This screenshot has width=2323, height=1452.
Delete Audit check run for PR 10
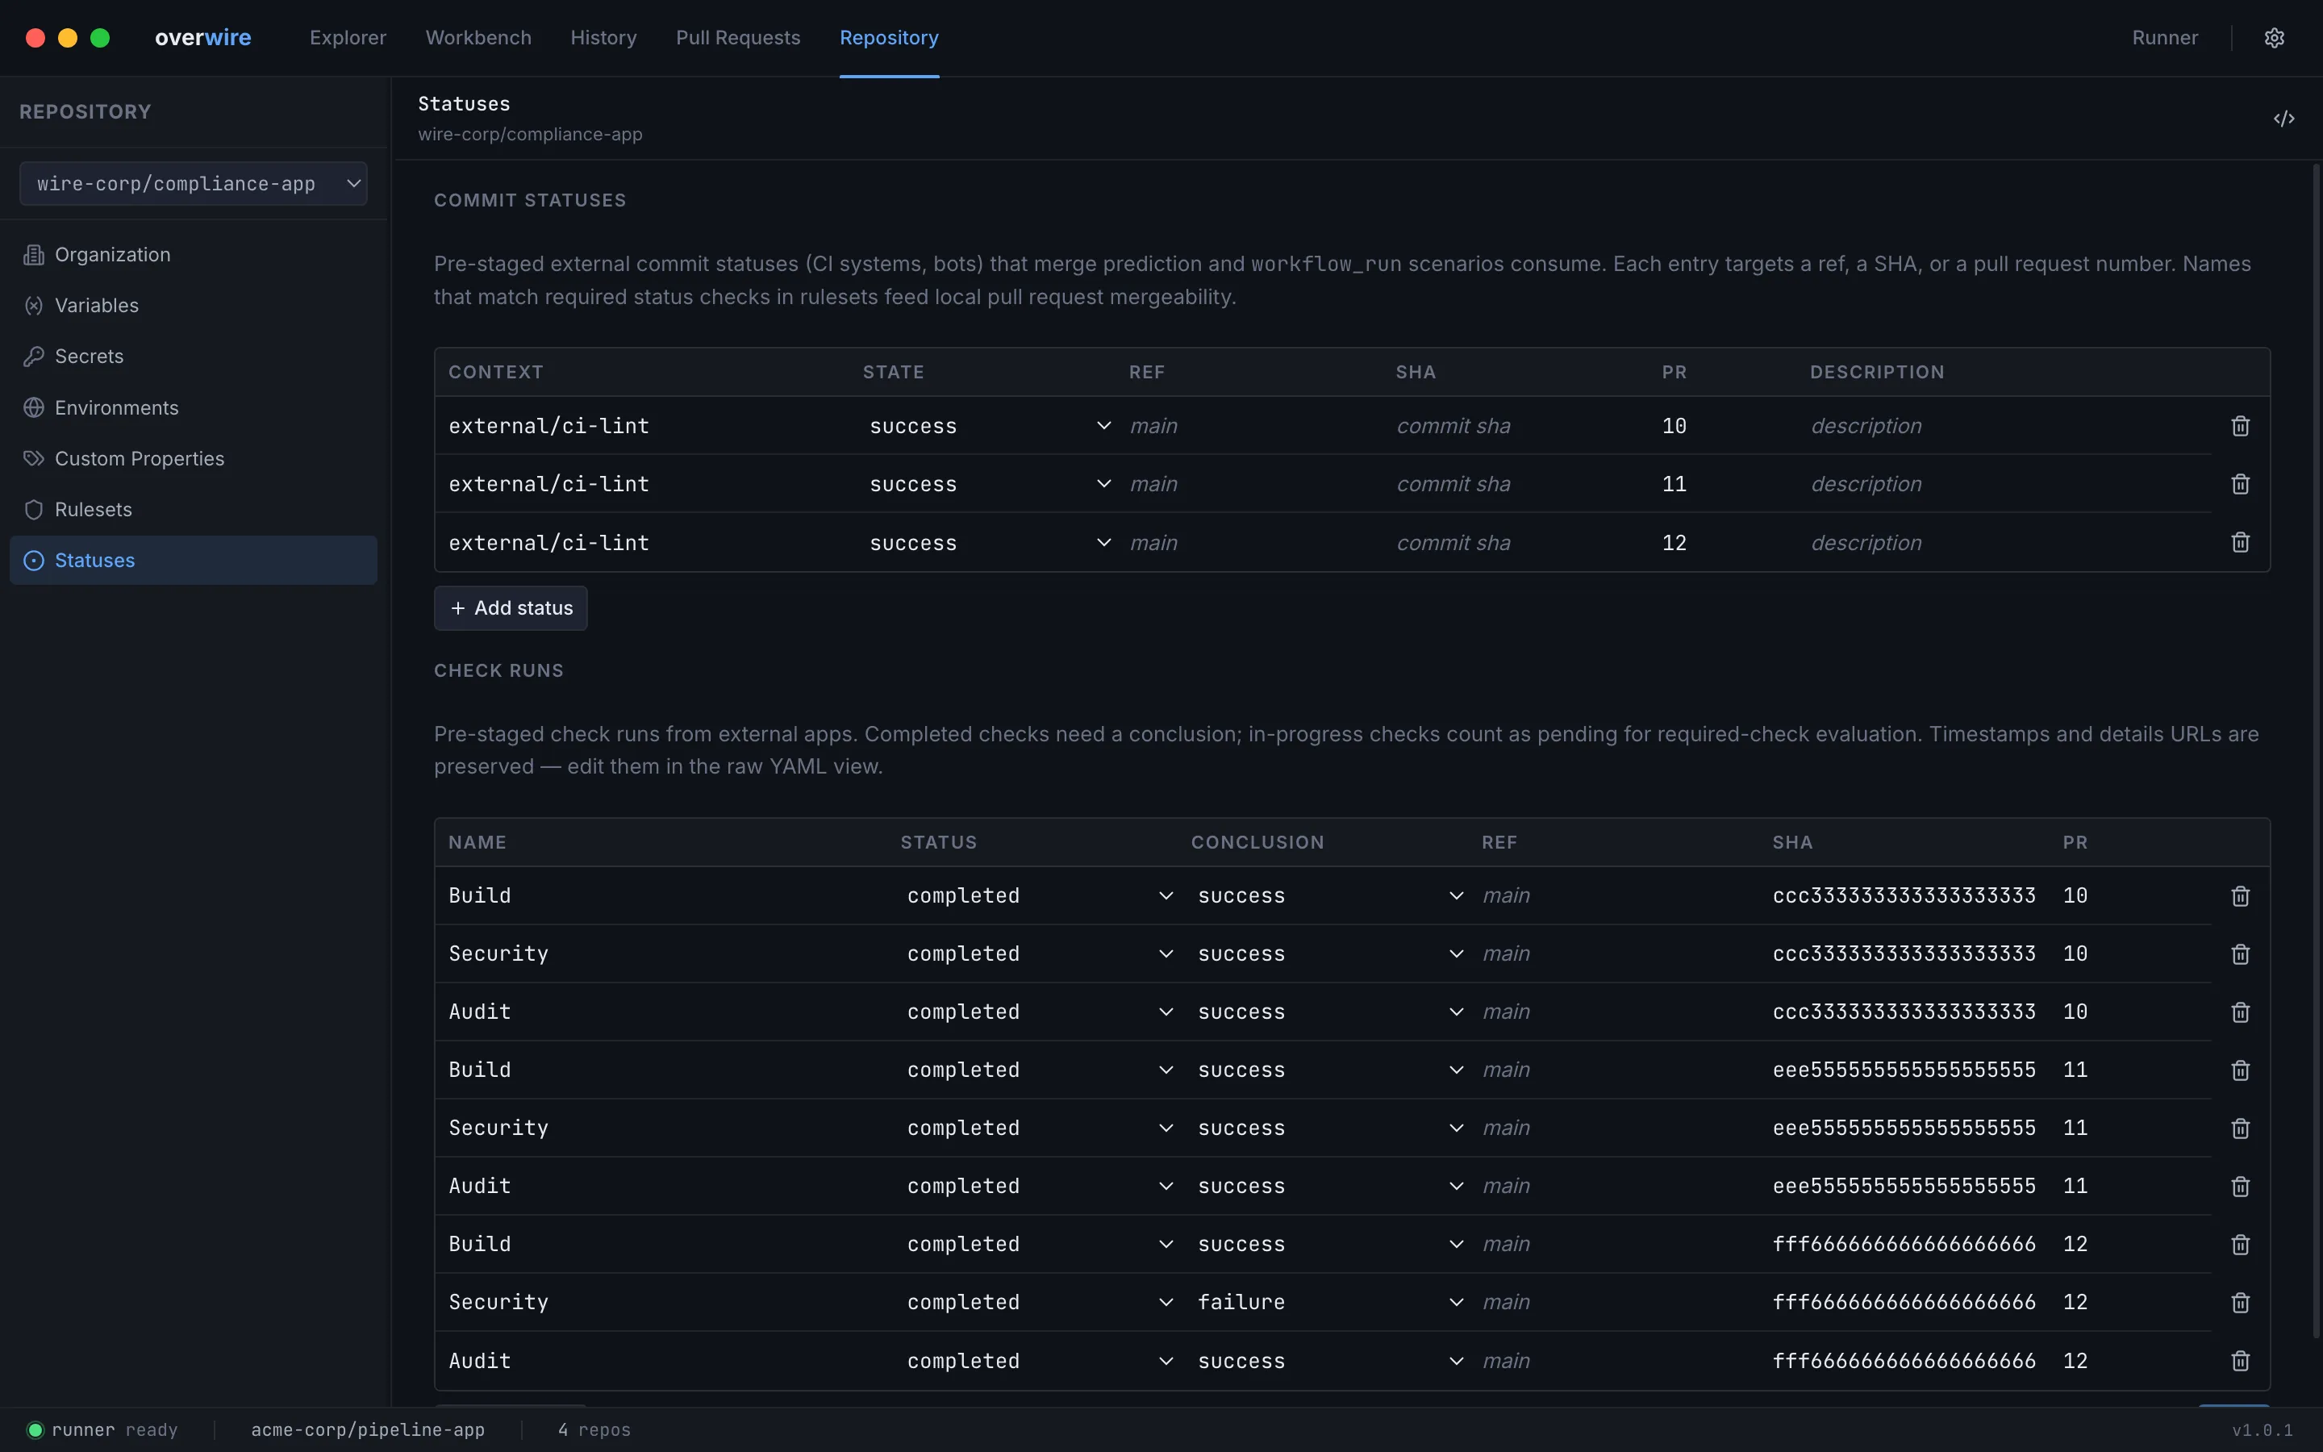click(2239, 1012)
